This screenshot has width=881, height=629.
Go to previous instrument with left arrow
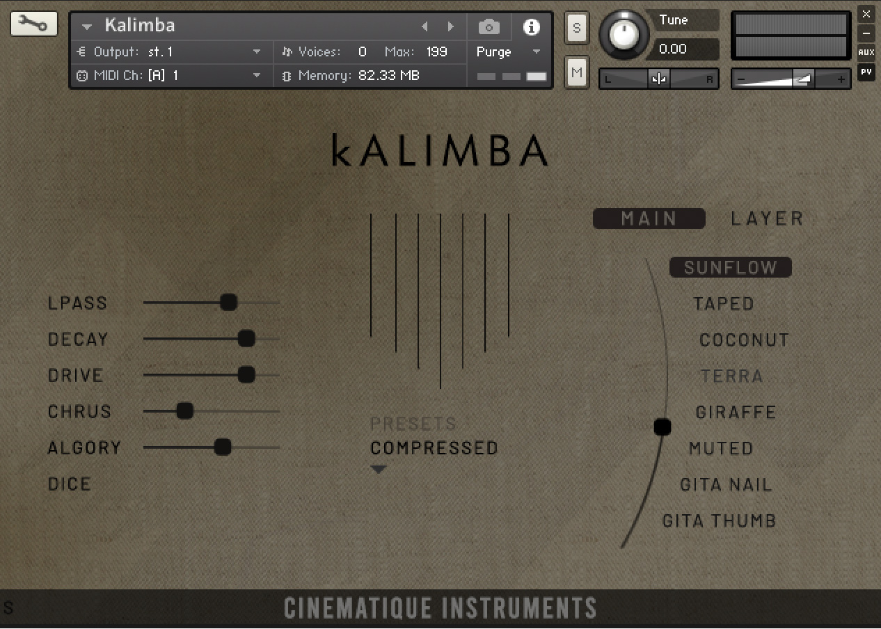[x=424, y=27]
